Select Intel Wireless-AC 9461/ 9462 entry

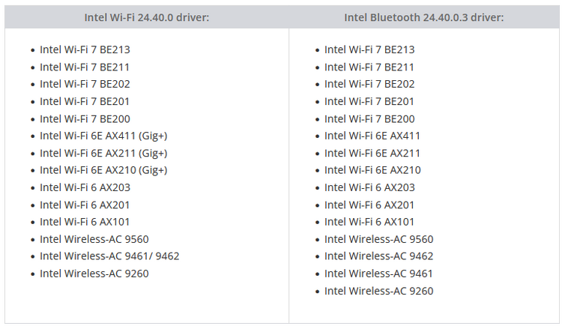[x=109, y=256]
